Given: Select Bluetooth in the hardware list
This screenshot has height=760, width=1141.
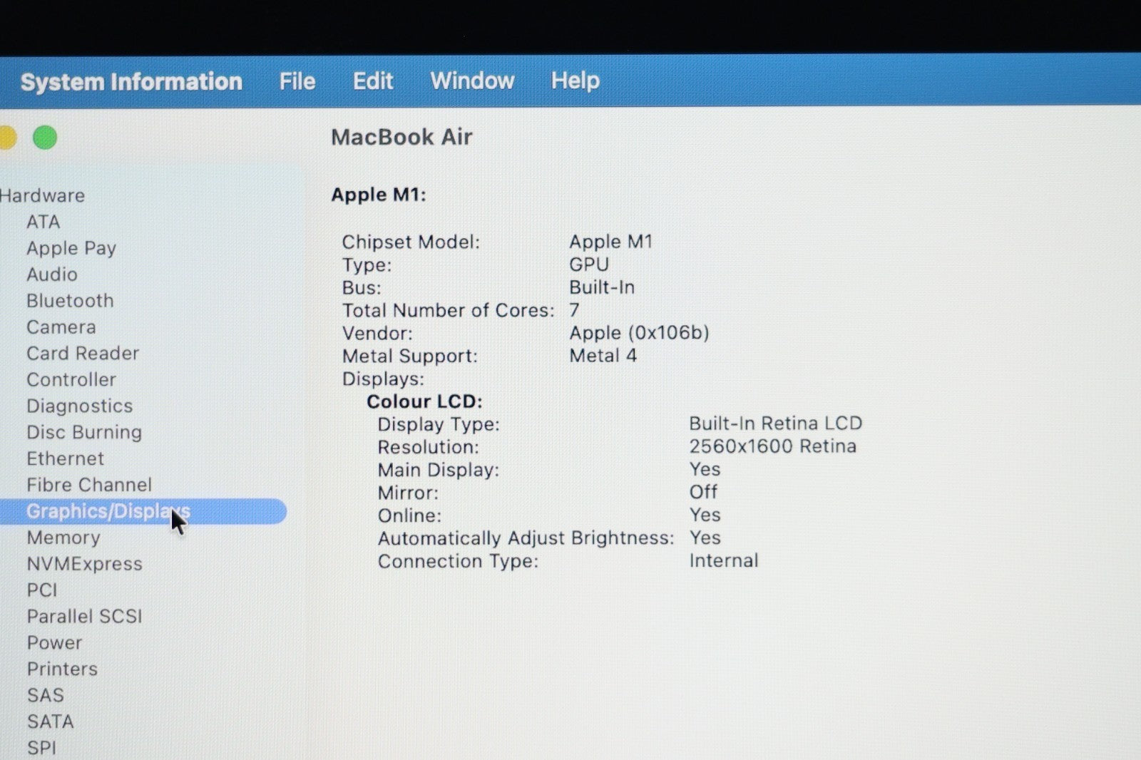Looking at the screenshot, I should [x=70, y=301].
